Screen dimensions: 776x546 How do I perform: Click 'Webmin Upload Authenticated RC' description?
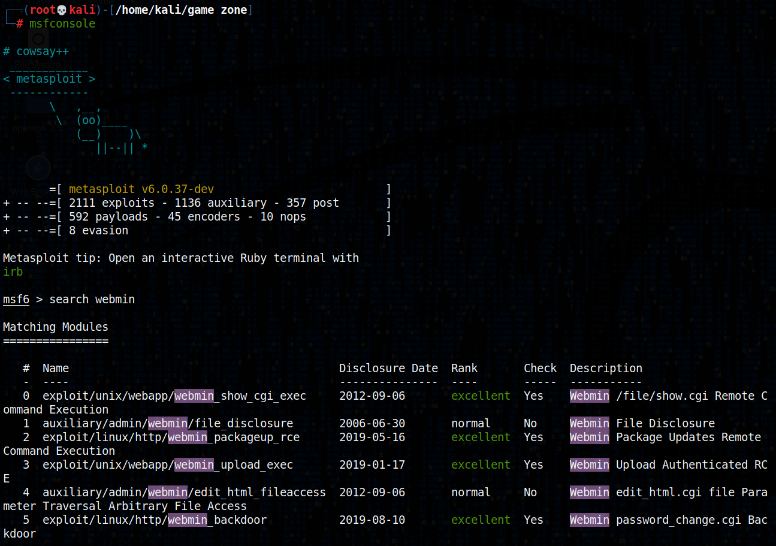[x=669, y=465]
